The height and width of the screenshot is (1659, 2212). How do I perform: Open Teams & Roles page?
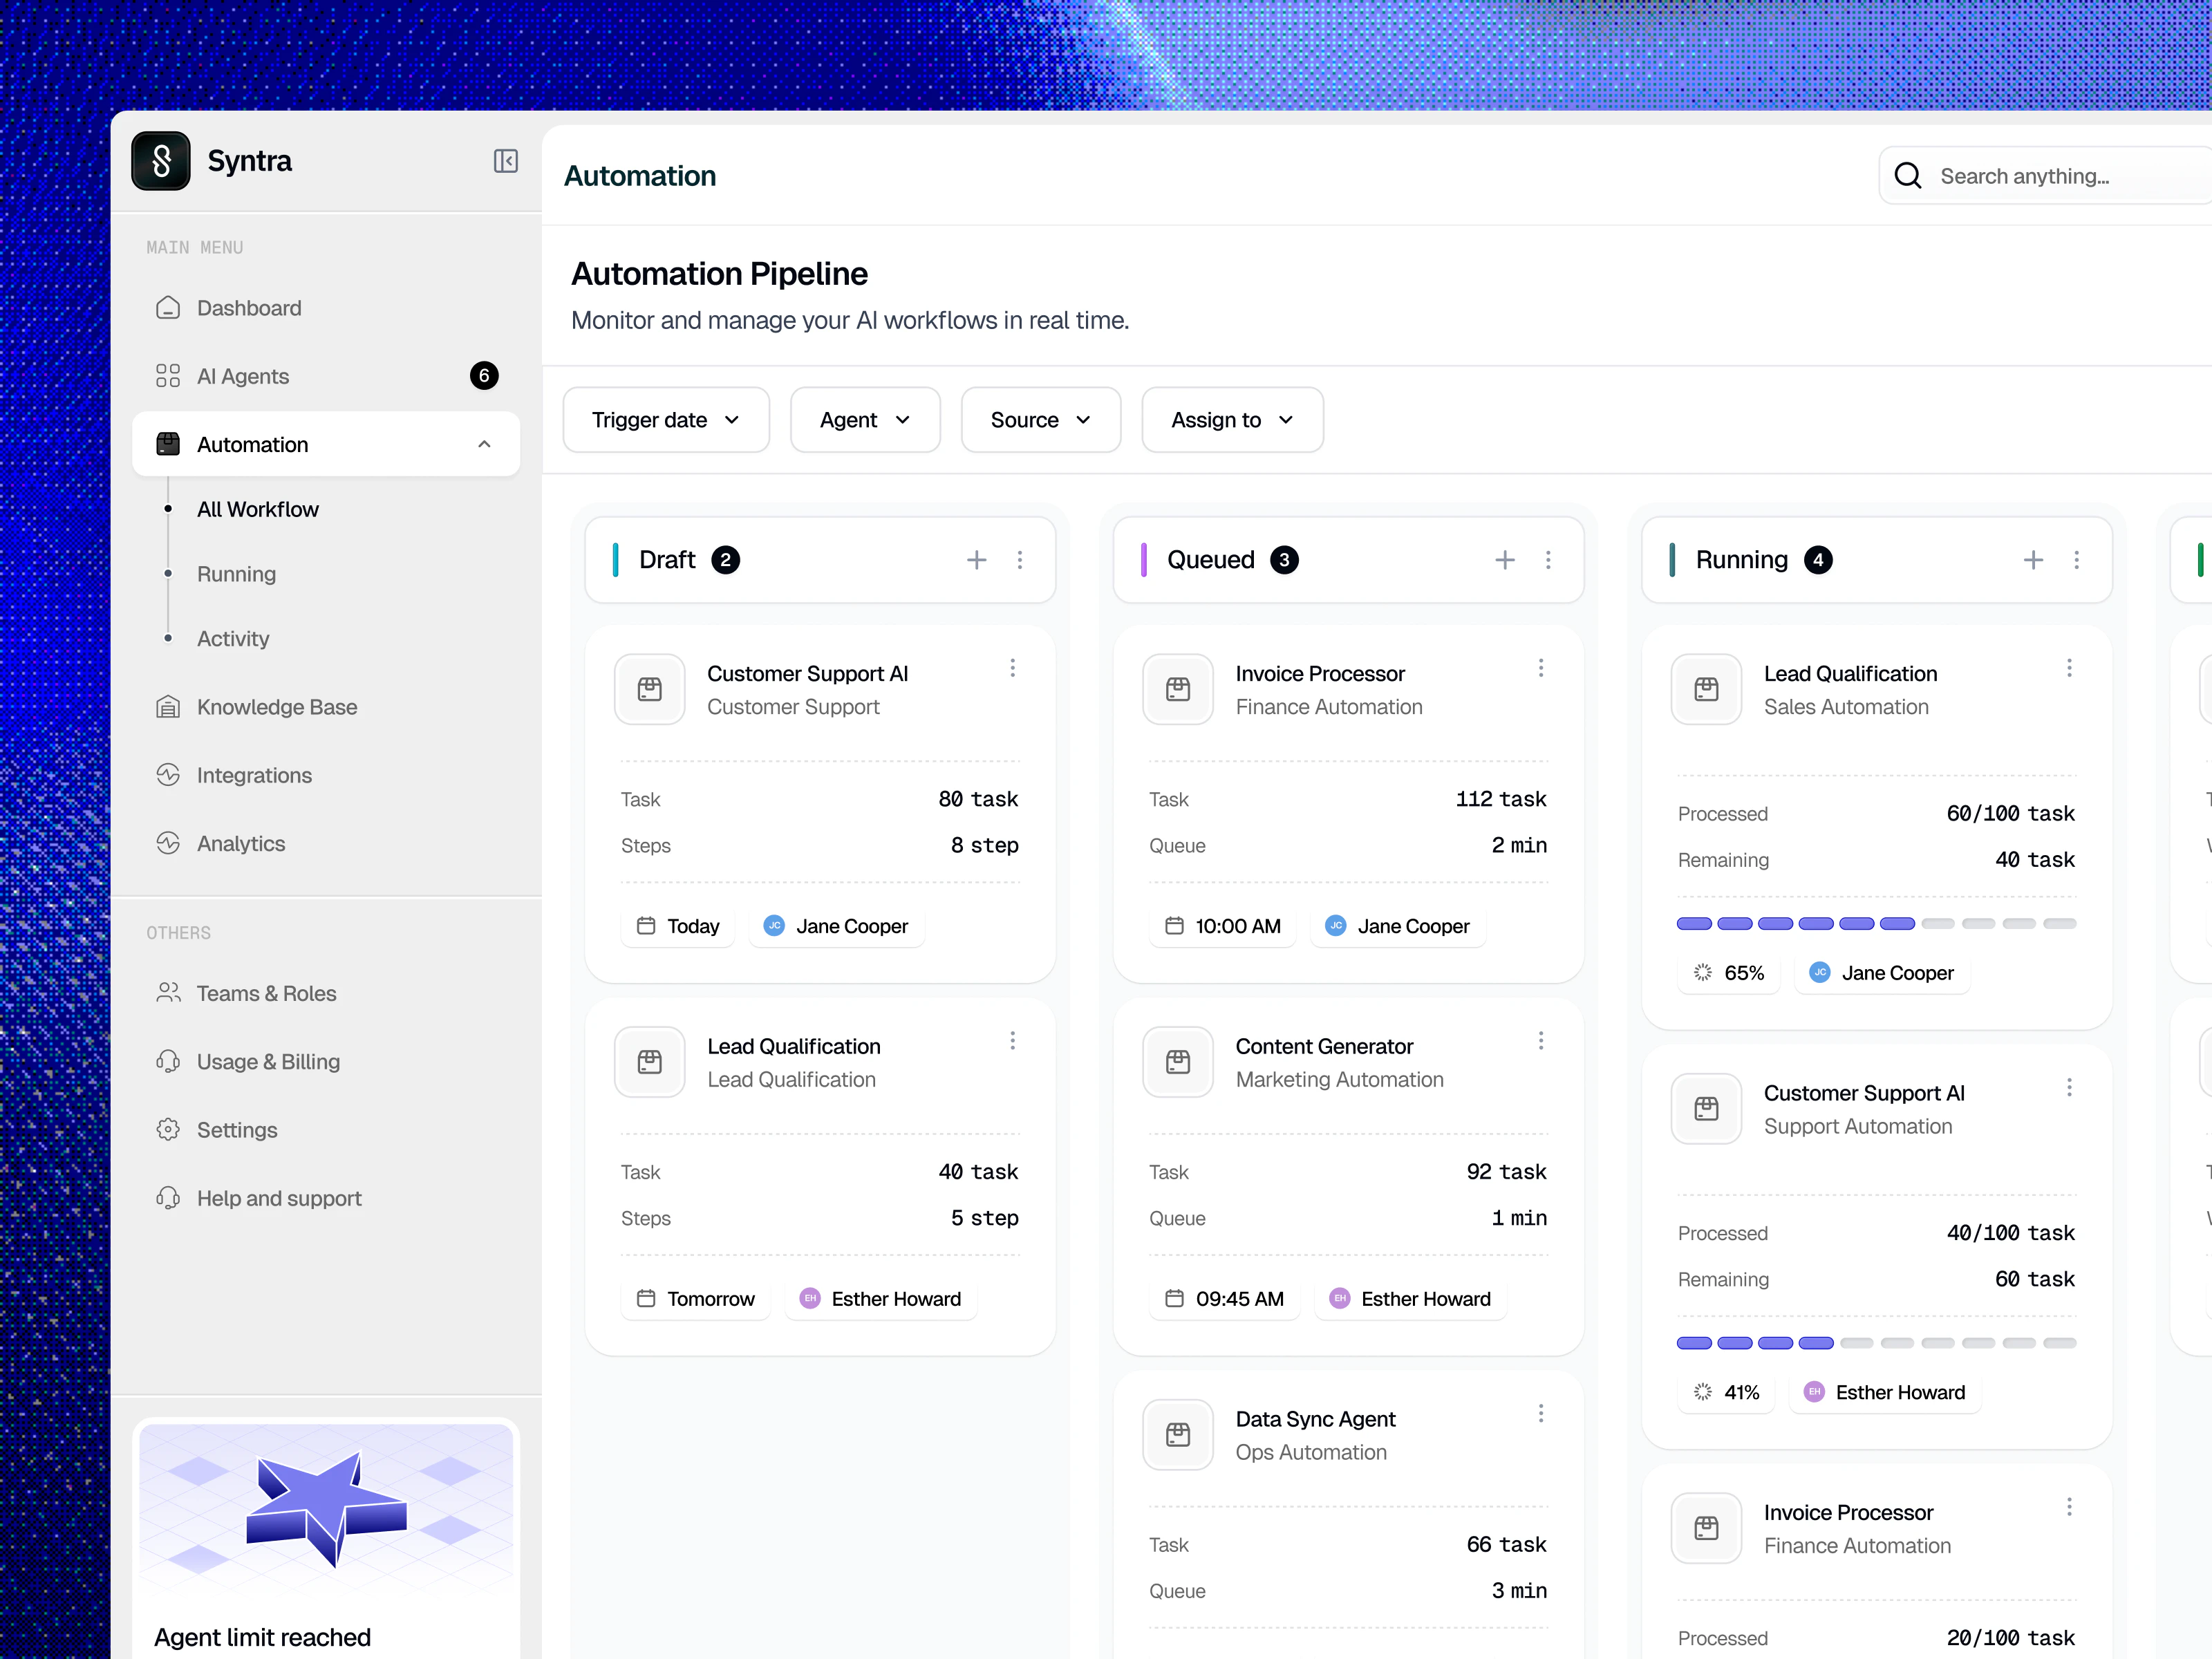pyautogui.click(x=326, y=993)
